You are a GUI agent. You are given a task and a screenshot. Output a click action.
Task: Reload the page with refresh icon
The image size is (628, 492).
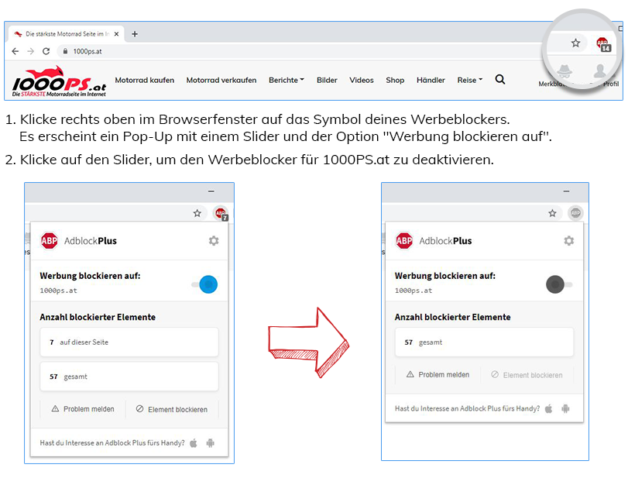46,51
